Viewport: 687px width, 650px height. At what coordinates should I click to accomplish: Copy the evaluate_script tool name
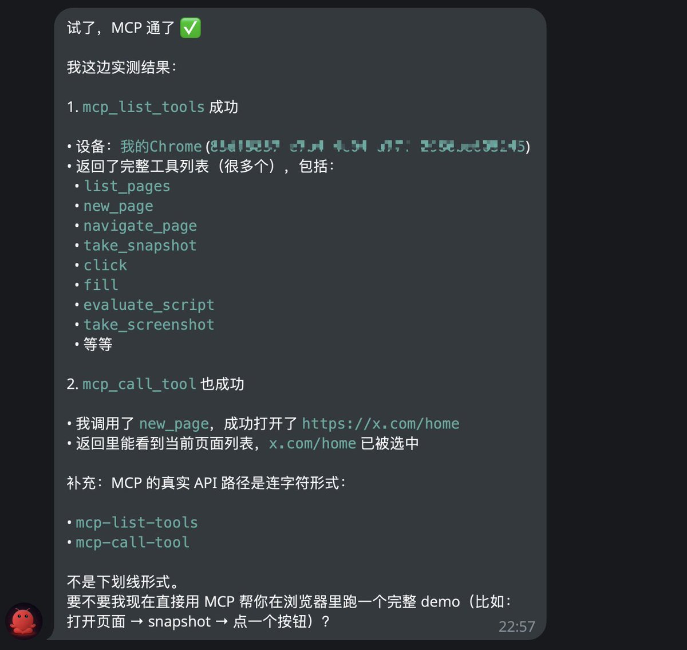pos(148,305)
